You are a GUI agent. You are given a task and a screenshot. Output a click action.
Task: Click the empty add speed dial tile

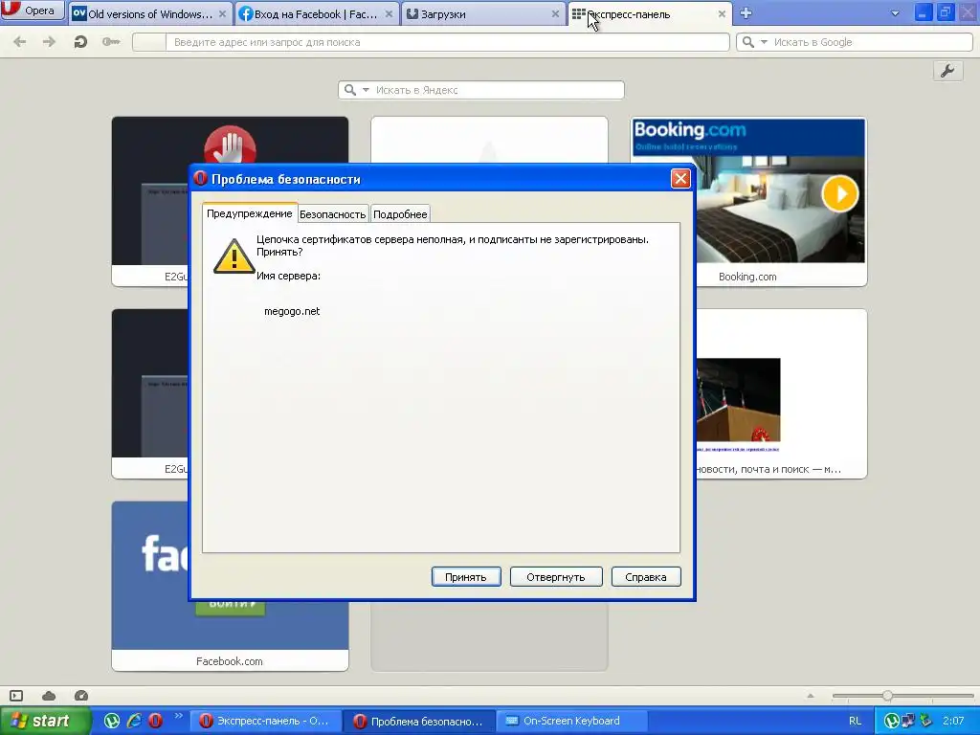489,636
